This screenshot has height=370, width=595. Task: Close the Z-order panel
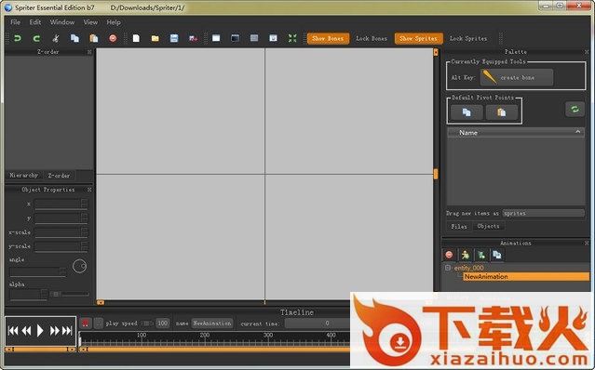tap(89, 52)
